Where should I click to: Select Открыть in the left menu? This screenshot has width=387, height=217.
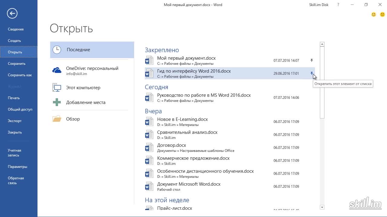click(19, 52)
